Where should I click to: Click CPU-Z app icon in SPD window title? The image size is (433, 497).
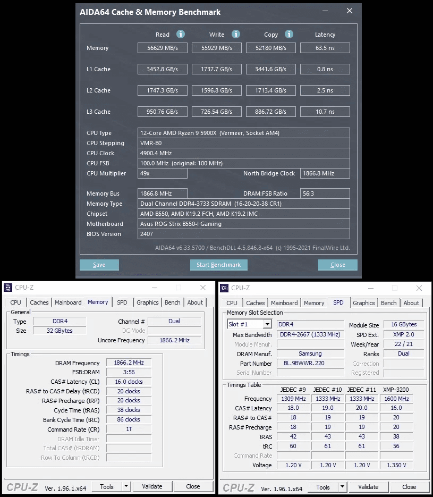tap(224, 288)
